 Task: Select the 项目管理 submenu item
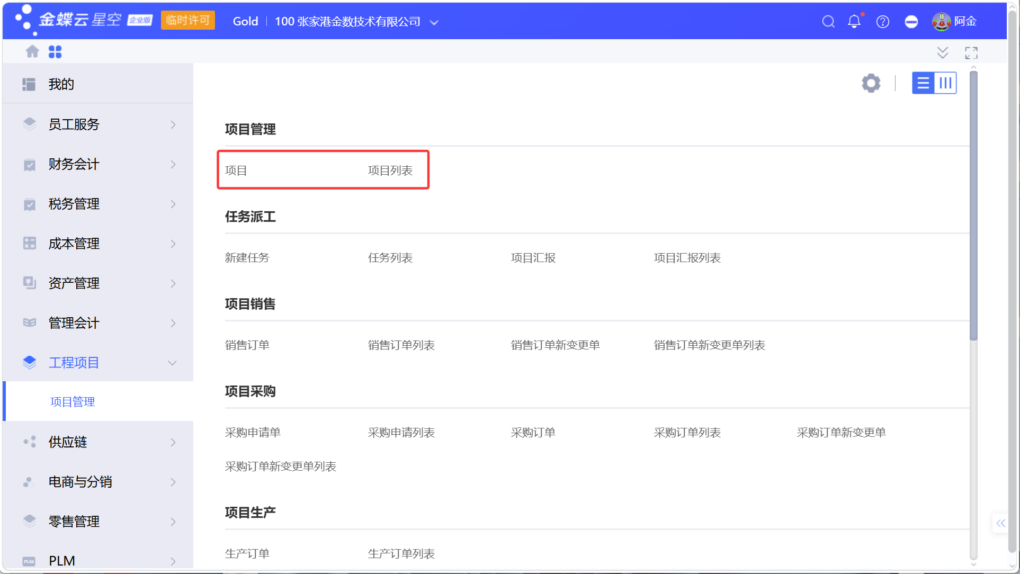point(73,402)
